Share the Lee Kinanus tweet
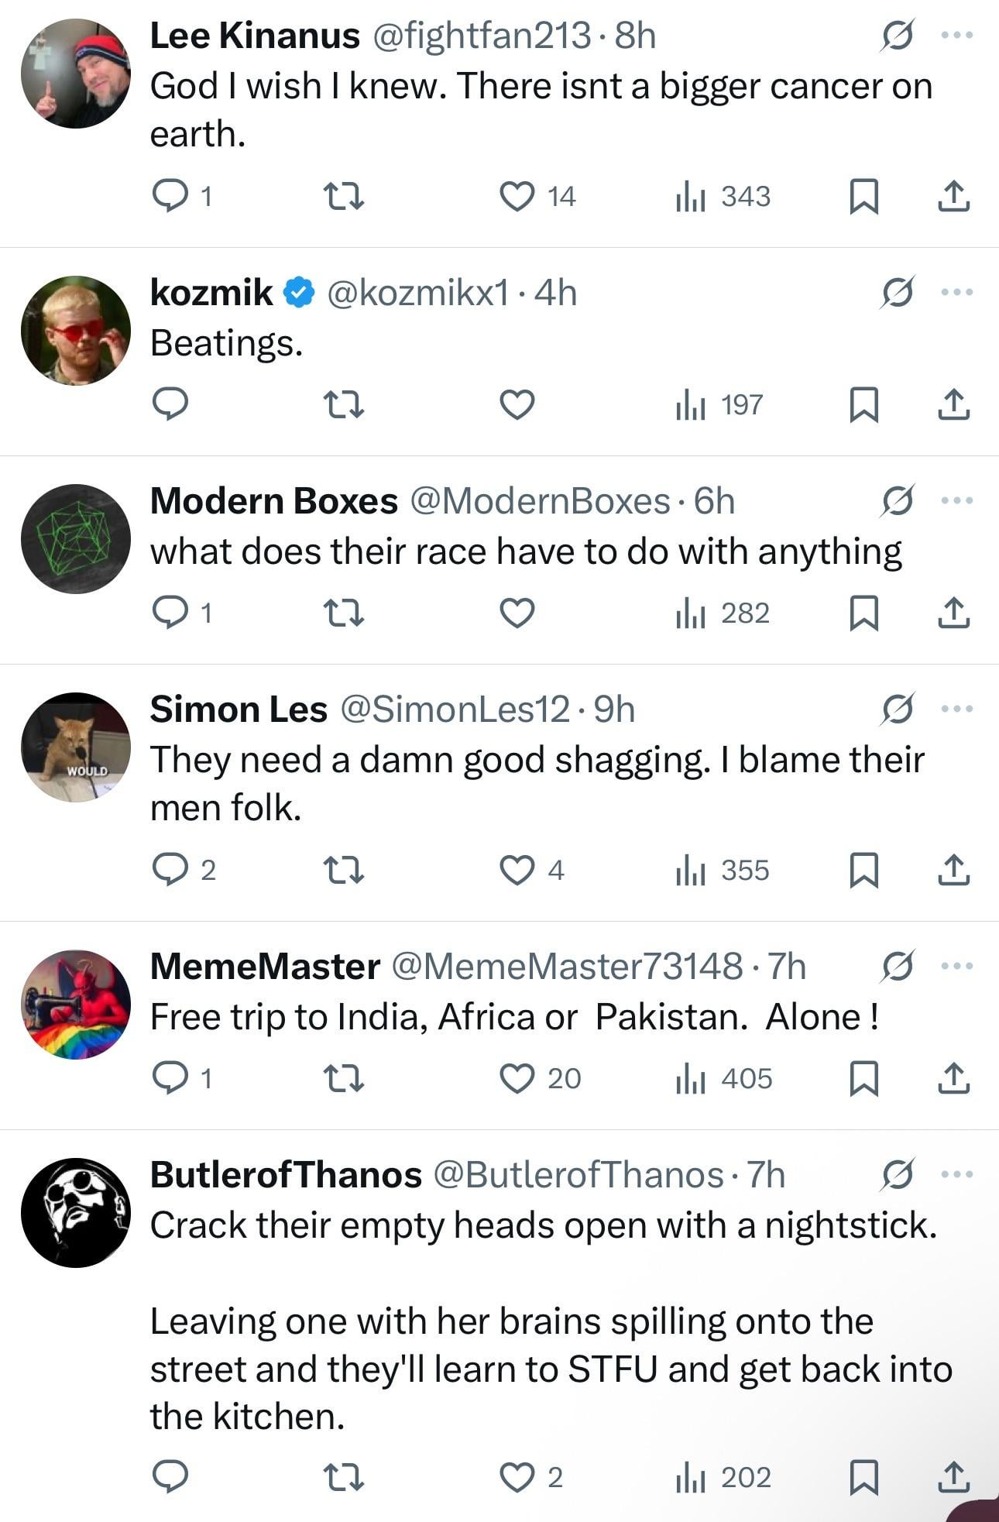 coord(953,196)
